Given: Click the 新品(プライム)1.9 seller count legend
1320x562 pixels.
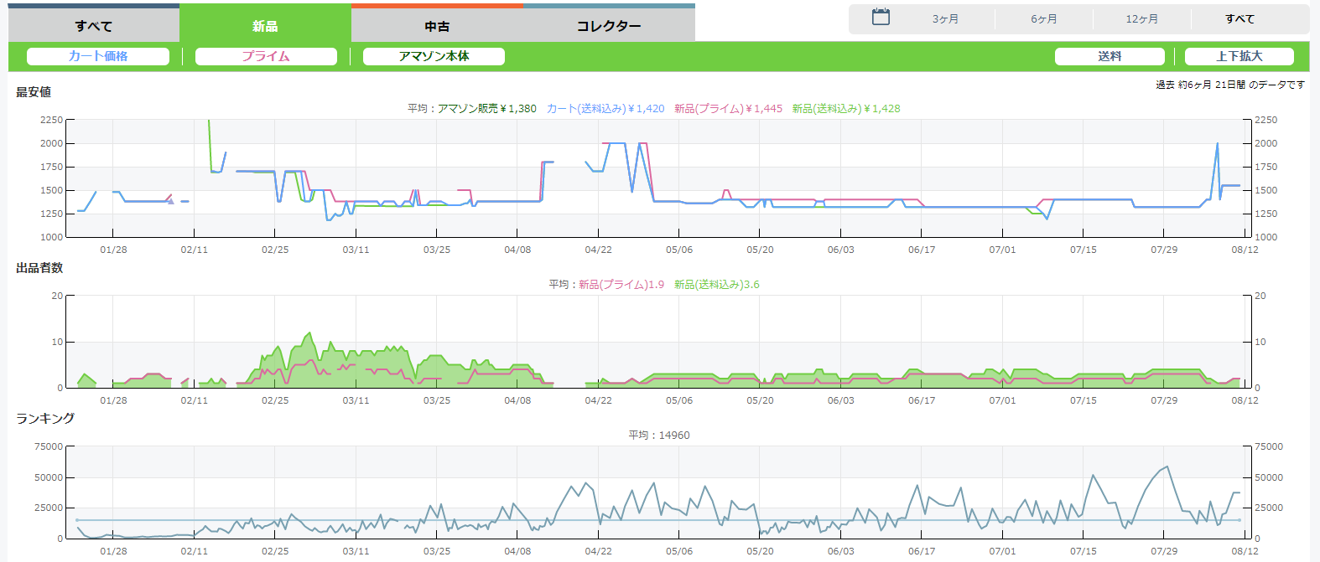Looking at the screenshot, I should pos(621,285).
